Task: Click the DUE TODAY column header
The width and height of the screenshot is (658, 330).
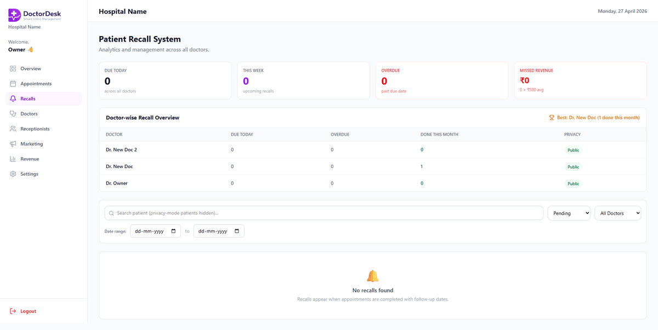Action: coord(242,135)
